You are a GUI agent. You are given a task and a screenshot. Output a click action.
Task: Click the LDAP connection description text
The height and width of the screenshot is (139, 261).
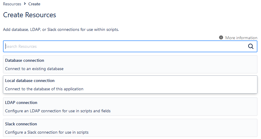(x=58, y=111)
